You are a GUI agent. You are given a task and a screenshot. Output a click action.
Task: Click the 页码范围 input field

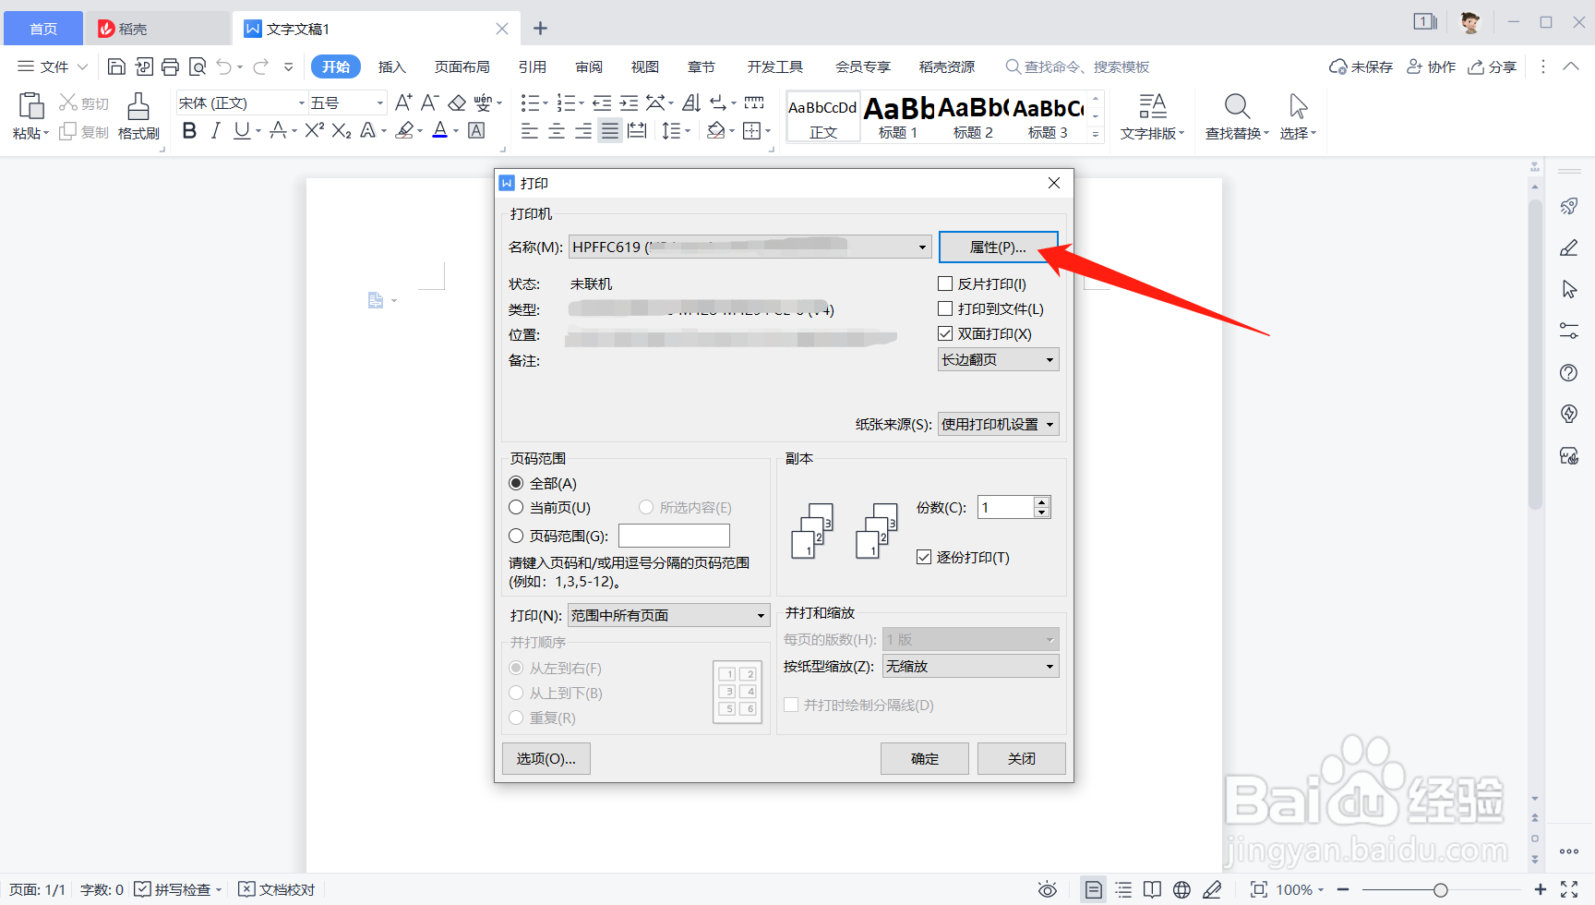[x=673, y=535]
